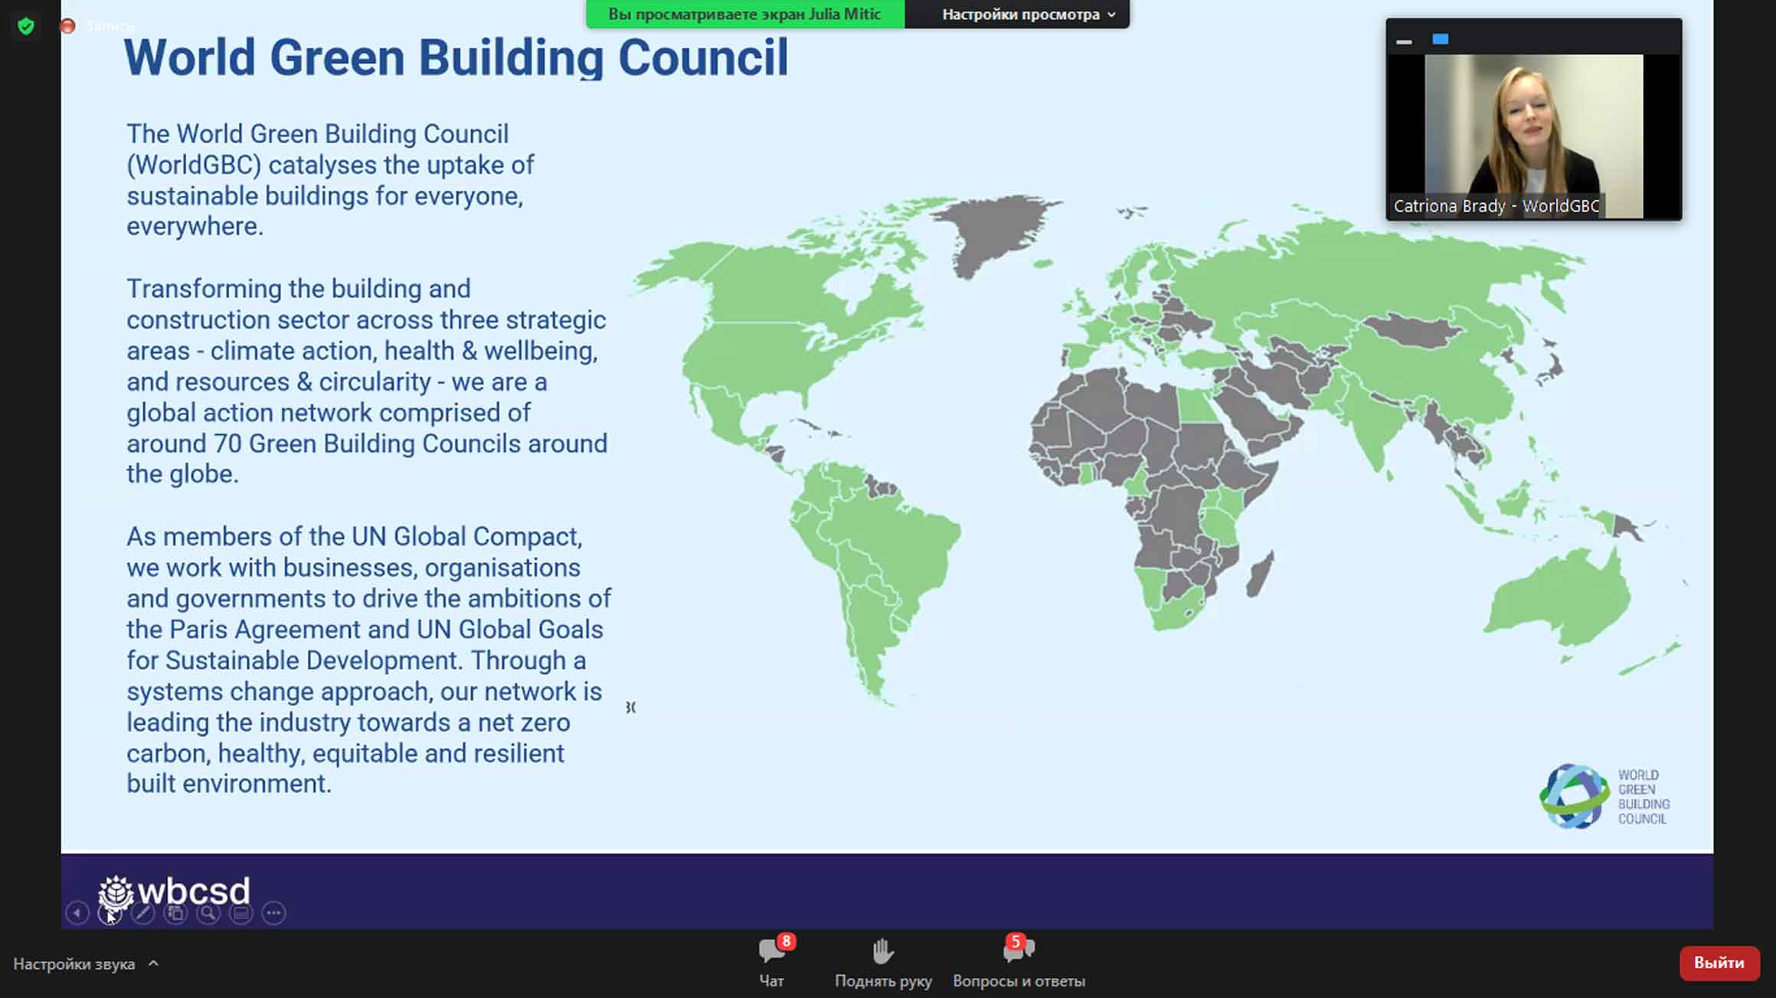The width and height of the screenshot is (1776, 998).
Task: Click Настройки звука label
Action: [x=74, y=964]
